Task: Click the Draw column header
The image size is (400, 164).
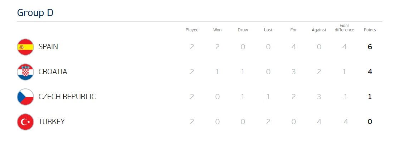Action: click(243, 30)
